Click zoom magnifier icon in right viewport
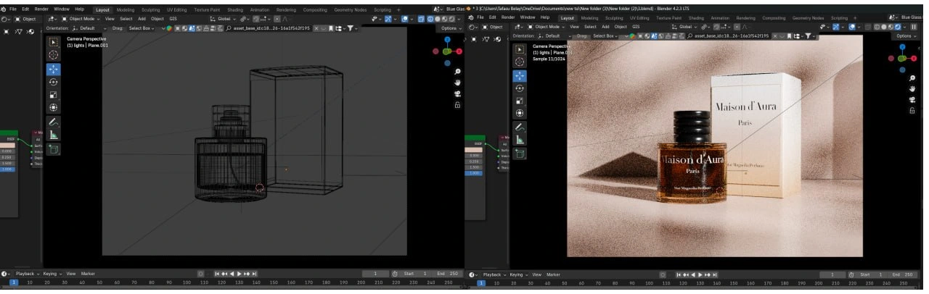Image resolution: width=929 pixels, height=294 pixels. pyautogui.click(x=912, y=78)
